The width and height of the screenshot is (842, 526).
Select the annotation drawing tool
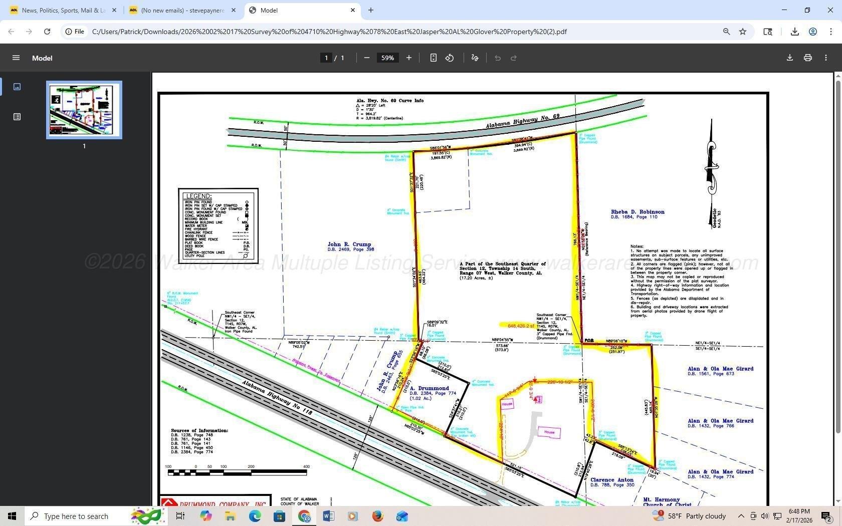click(x=475, y=58)
